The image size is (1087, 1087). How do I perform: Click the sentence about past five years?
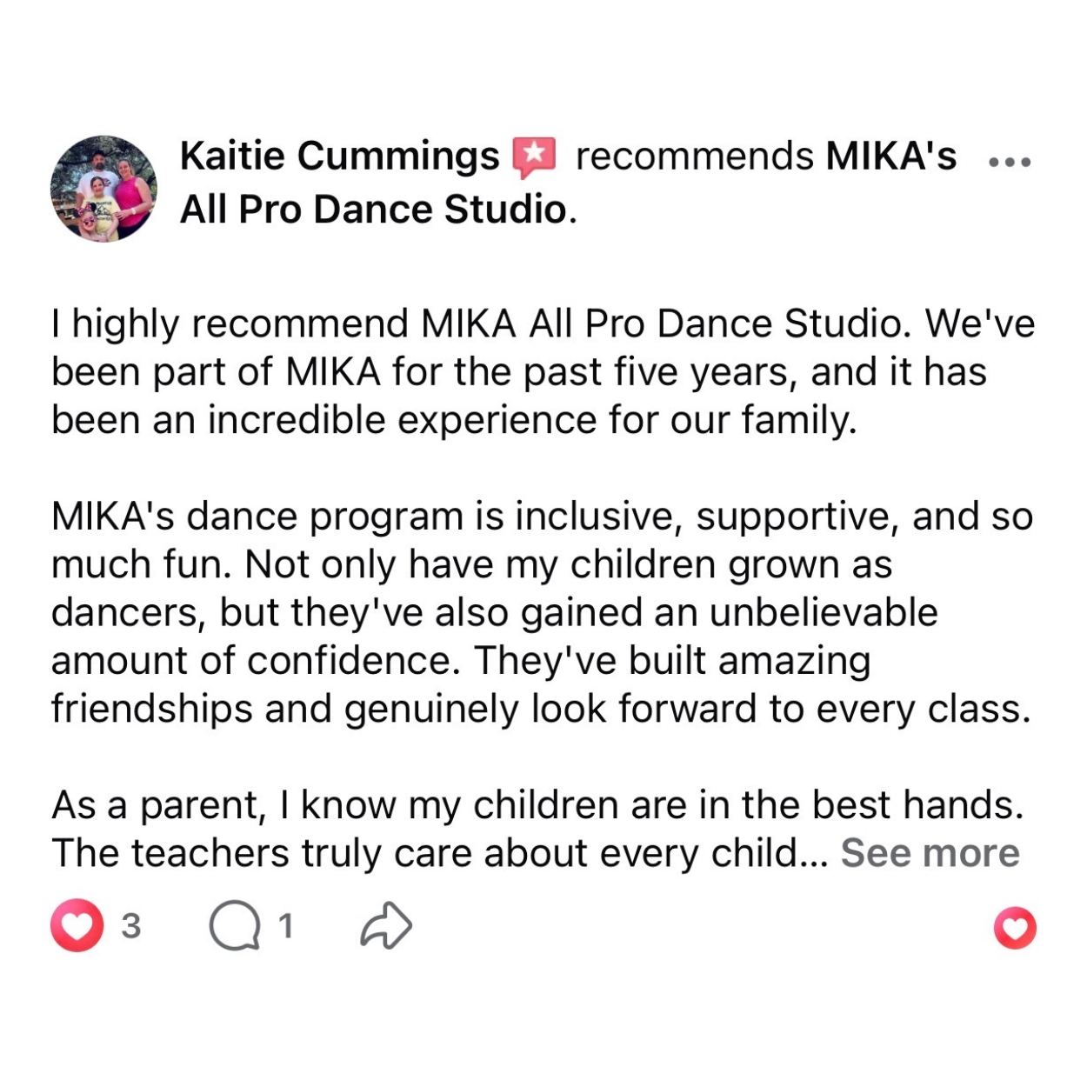[x=519, y=372]
